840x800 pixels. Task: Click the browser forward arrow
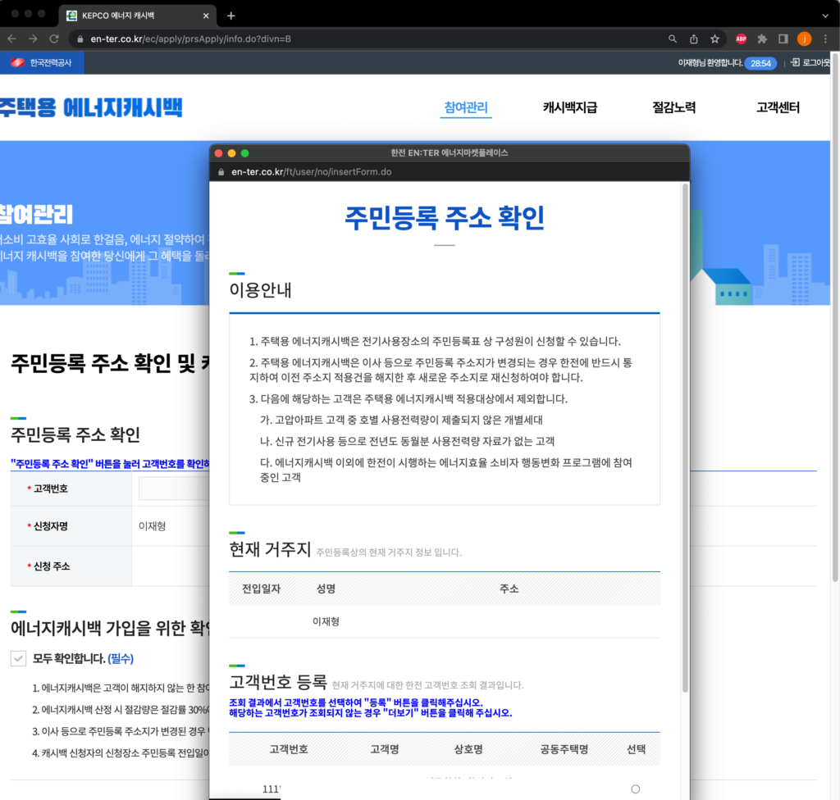33,39
